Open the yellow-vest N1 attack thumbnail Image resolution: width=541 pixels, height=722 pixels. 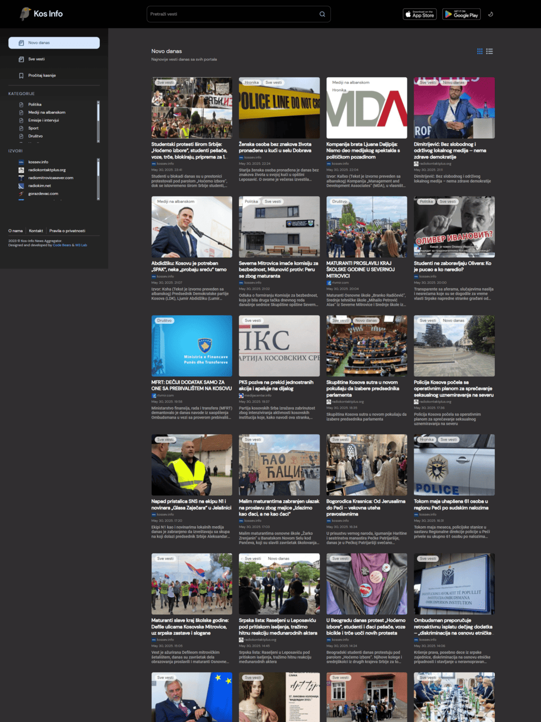click(x=192, y=465)
